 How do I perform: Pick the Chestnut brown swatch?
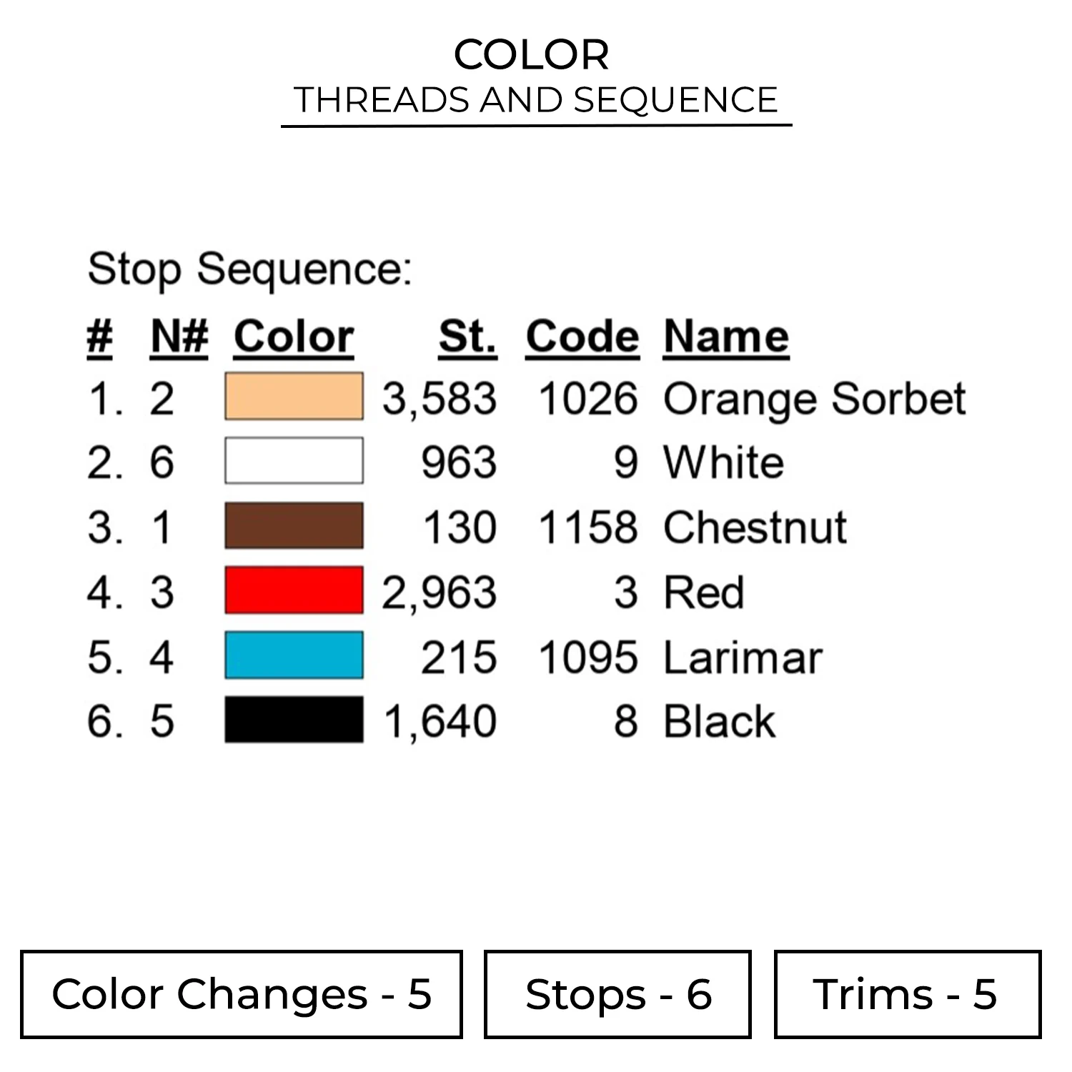coord(294,526)
